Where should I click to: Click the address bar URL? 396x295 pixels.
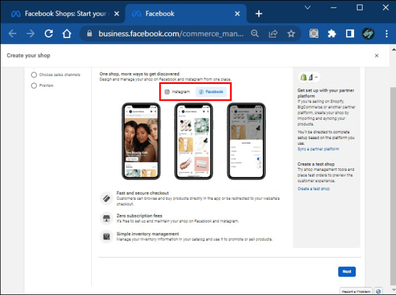tap(171, 33)
